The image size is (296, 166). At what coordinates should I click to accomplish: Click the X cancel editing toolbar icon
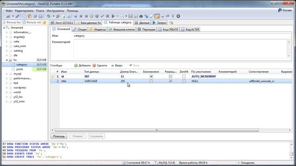click(x=107, y=17)
